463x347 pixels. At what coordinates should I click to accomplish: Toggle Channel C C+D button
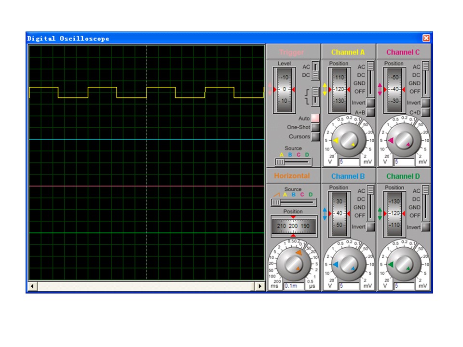pyautogui.click(x=425, y=112)
